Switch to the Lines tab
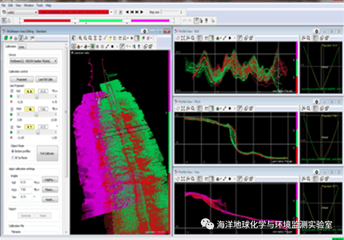 click(x=21, y=47)
